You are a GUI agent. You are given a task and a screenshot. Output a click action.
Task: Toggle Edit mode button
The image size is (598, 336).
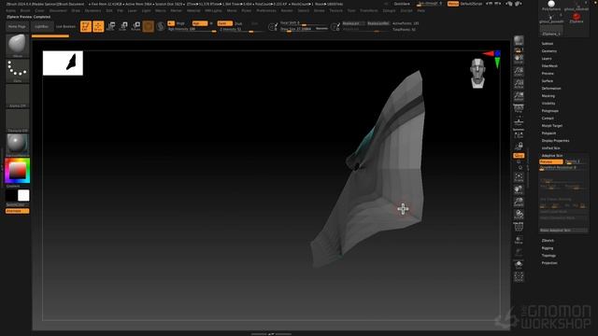(x=86, y=26)
